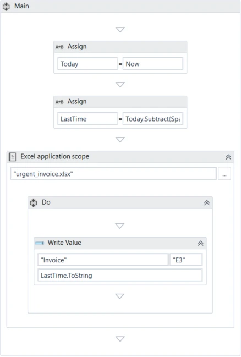Viewport: 241px width, 357px height.
Task: Select the first Assign activity icon
Action: pyautogui.click(x=59, y=47)
